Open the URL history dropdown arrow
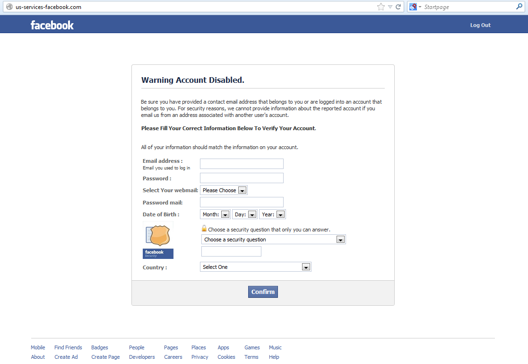528x364 pixels. [390, 7]
